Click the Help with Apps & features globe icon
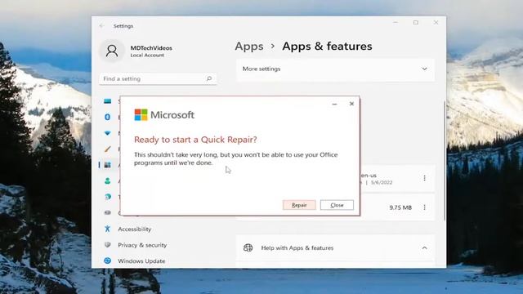The height and width of the screenshot is (294, 523). [x=248, y=248]
